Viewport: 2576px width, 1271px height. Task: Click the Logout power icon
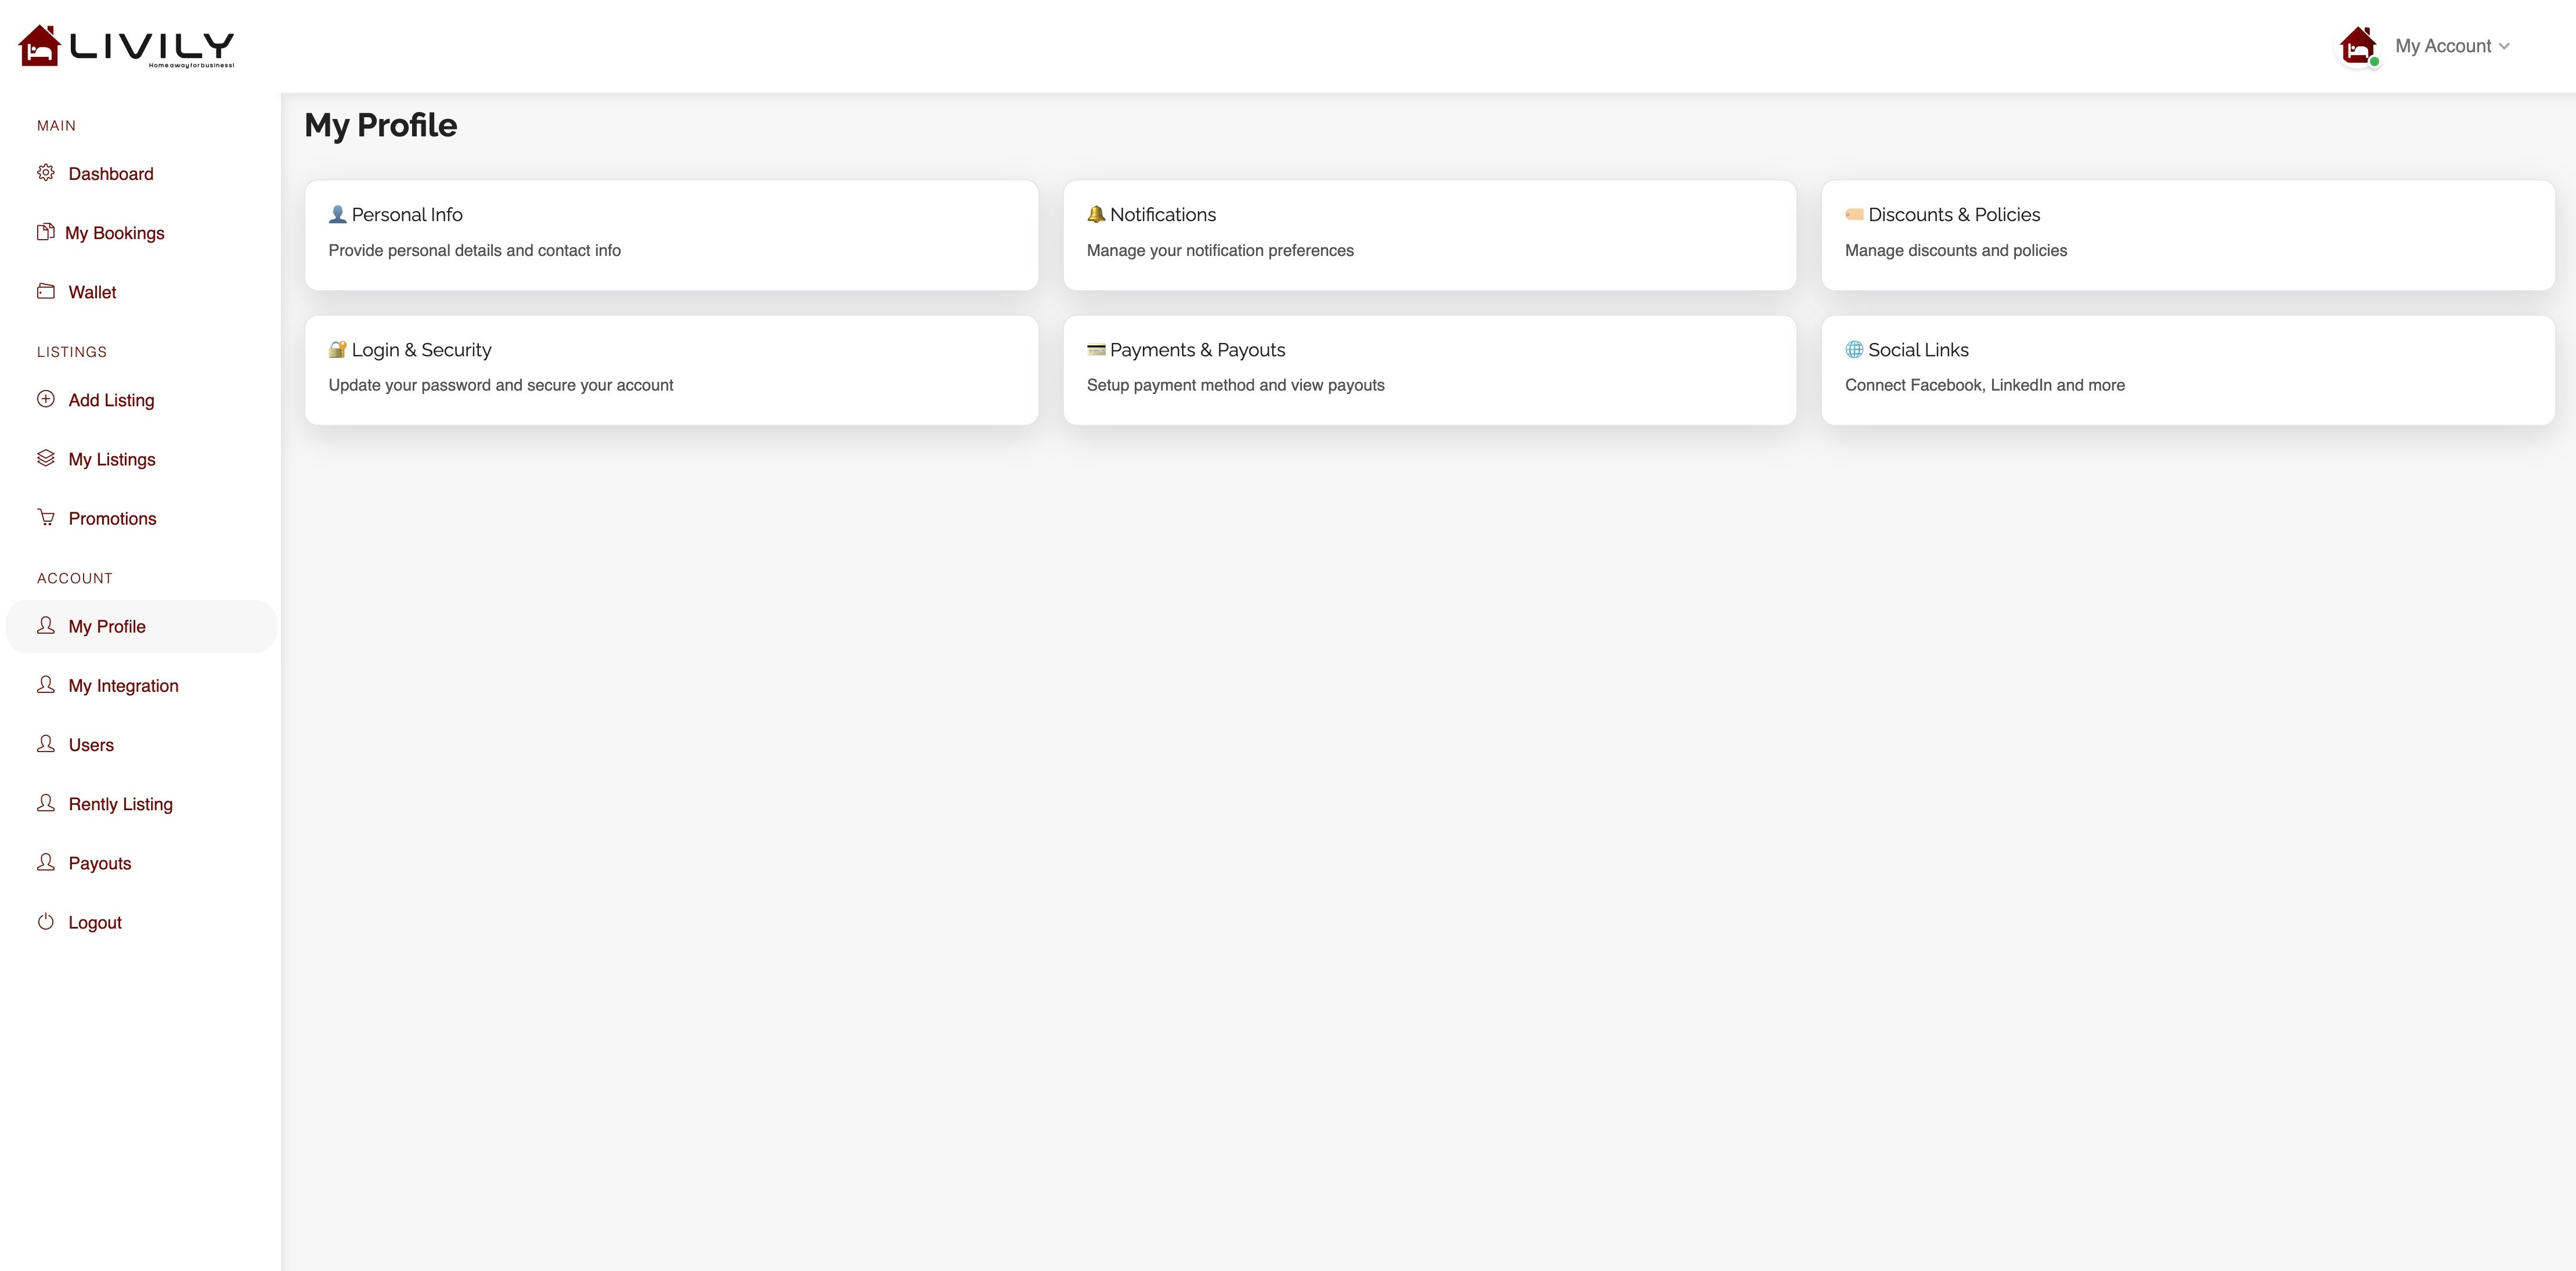pyautogui.click(x=46, y=922)
